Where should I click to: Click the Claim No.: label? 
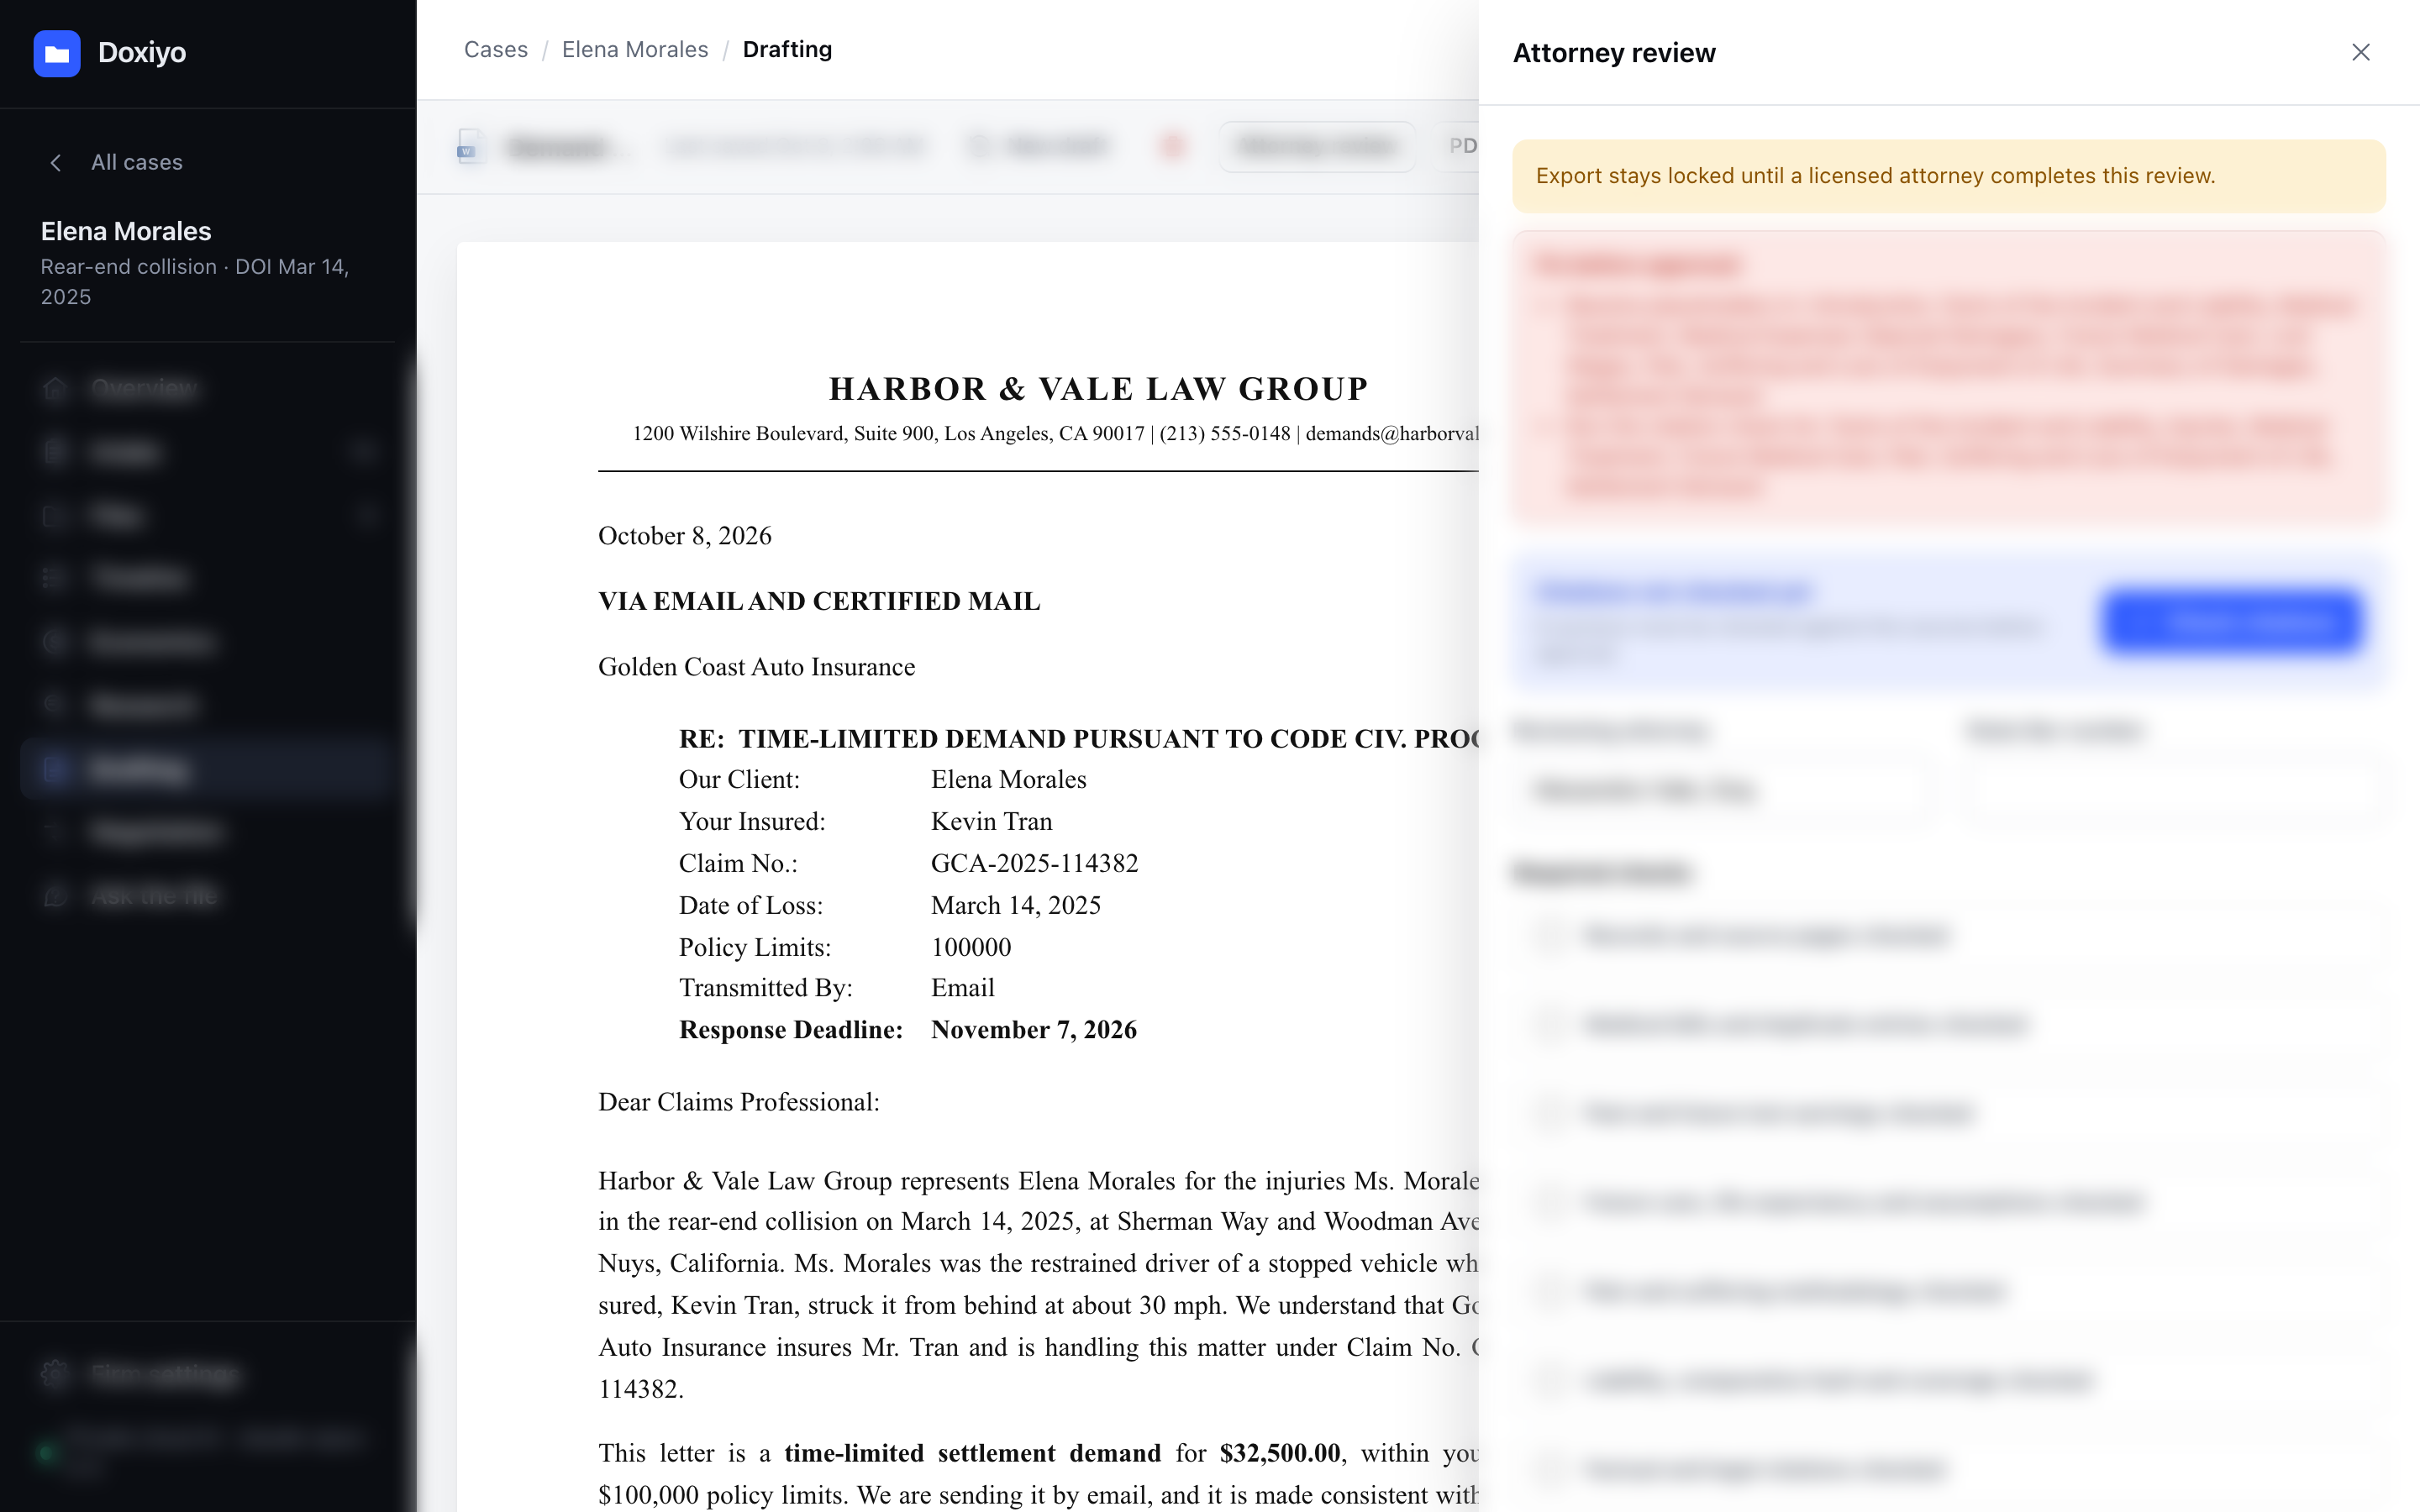pos(738,864)
